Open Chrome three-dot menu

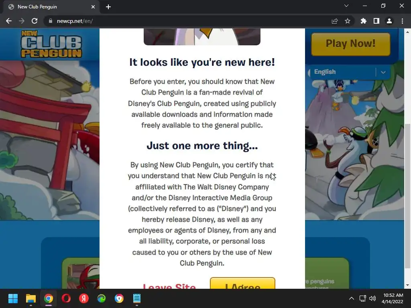point(402,21)
